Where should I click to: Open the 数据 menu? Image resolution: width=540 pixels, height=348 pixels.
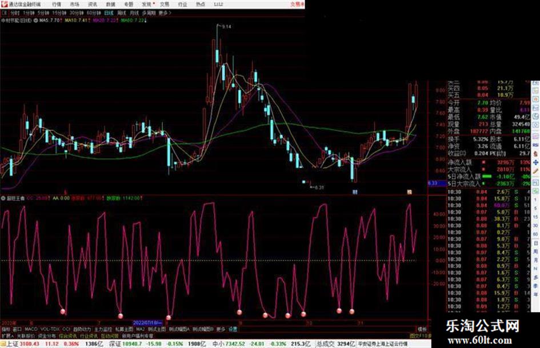(x=110, y=5)
